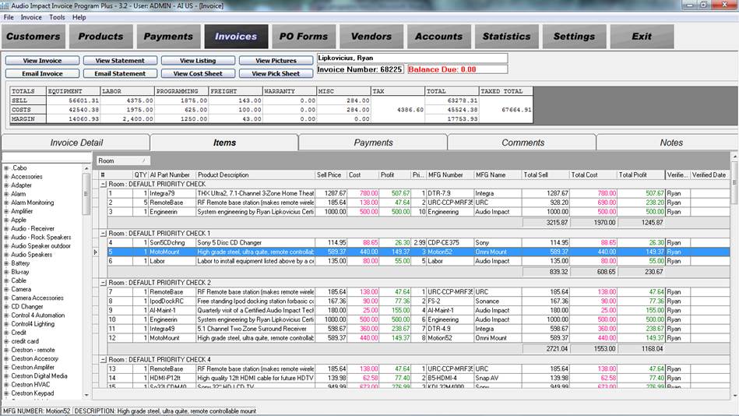Expand the Audio Speakers tree node

[6, 255]
